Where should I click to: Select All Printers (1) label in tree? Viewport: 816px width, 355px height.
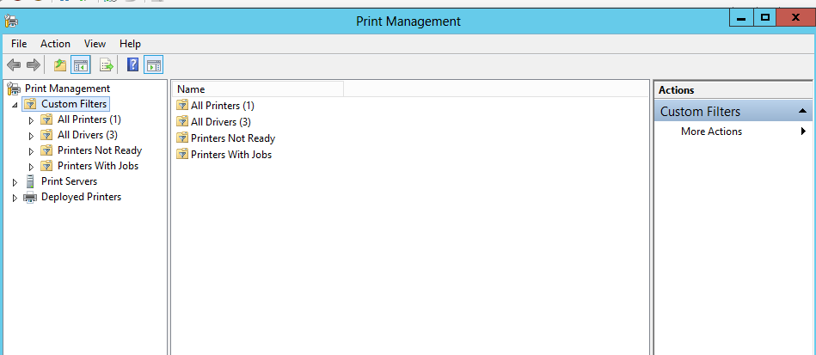pos(89,119)
